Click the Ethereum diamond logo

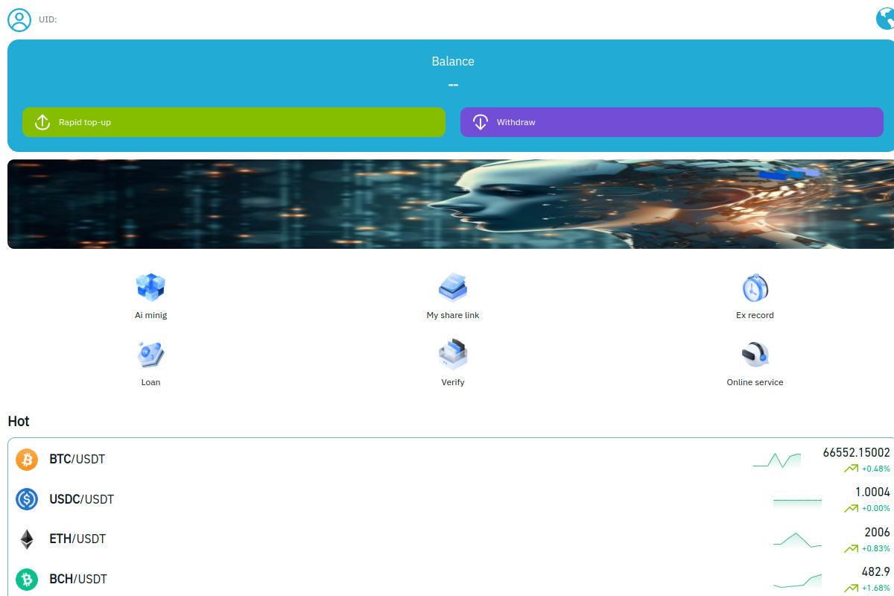[27, 539]
